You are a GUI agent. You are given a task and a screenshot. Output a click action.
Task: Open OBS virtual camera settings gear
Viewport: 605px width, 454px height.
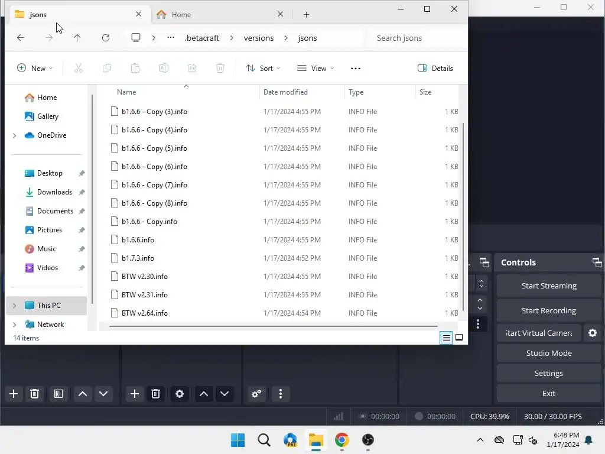[592, 333]
